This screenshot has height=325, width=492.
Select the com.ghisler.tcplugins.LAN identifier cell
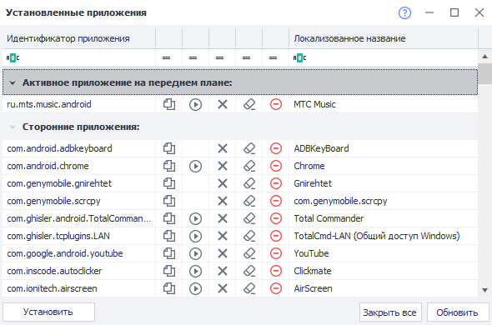[x=78, y=236]
